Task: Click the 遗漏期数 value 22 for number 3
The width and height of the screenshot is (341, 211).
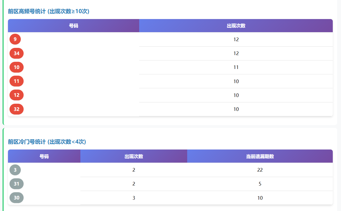Action: coord(260,170)
